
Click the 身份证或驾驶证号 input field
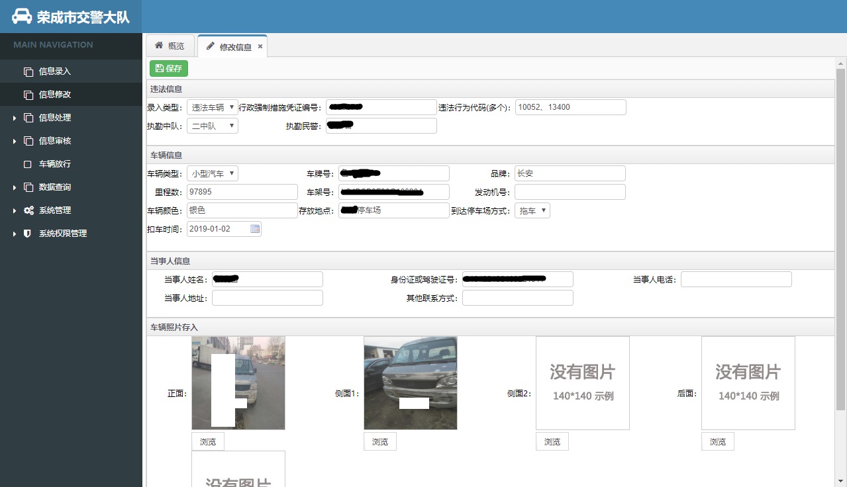[518, 279]
